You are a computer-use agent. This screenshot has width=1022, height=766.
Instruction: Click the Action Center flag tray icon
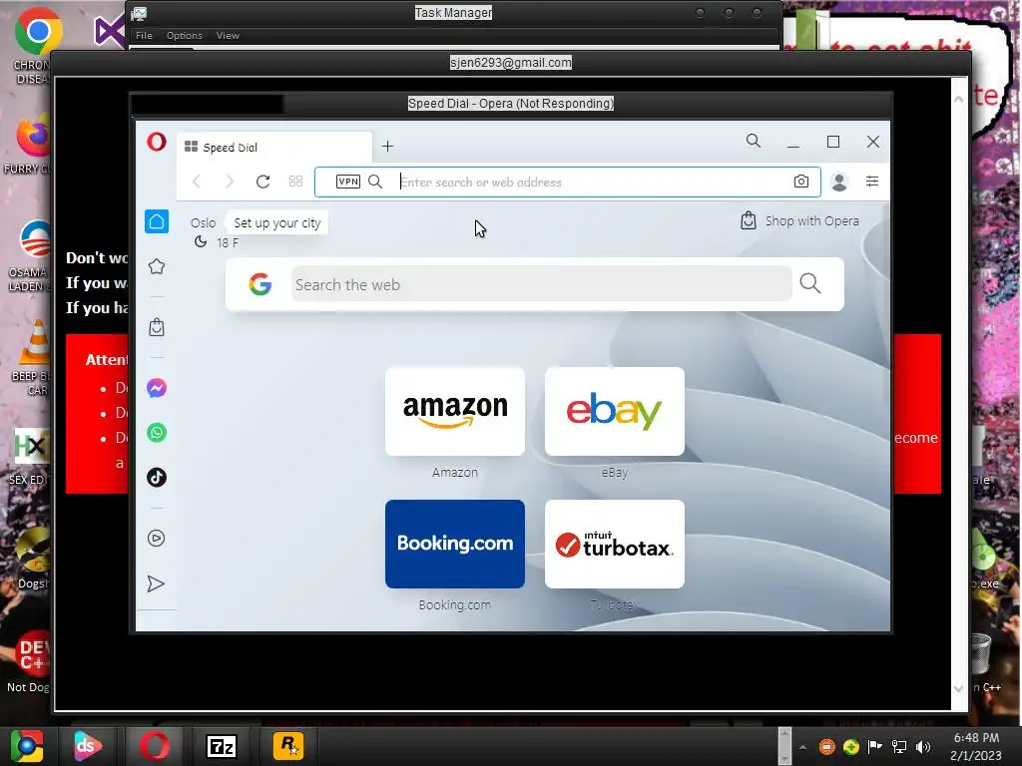point(874,747)
